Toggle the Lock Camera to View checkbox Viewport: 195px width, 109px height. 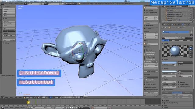click(144, 12)
